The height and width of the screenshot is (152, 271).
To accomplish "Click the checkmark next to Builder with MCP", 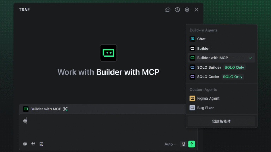I will coord(251,58).
